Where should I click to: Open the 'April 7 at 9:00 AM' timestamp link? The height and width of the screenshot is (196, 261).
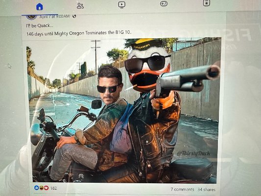click(54, 16)
